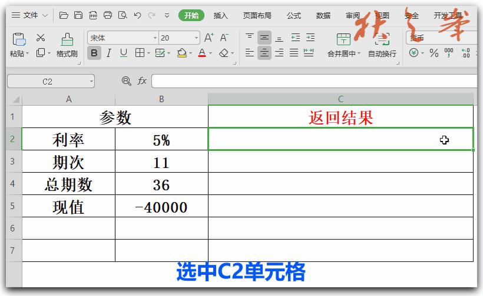Click the formula search magnifier icon
This screenshot has width=483, height=296.
[126, 81]
